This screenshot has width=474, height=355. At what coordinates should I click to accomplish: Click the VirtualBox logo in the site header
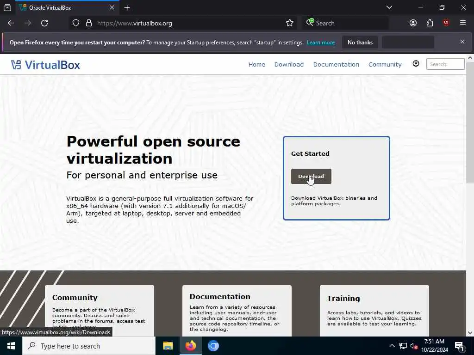(46, 65)
